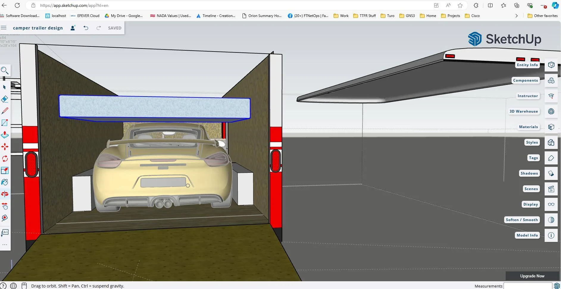The height and width of the screenshot is (289, 561).
Task: Select the Pan hand tool
Action: 5,206
